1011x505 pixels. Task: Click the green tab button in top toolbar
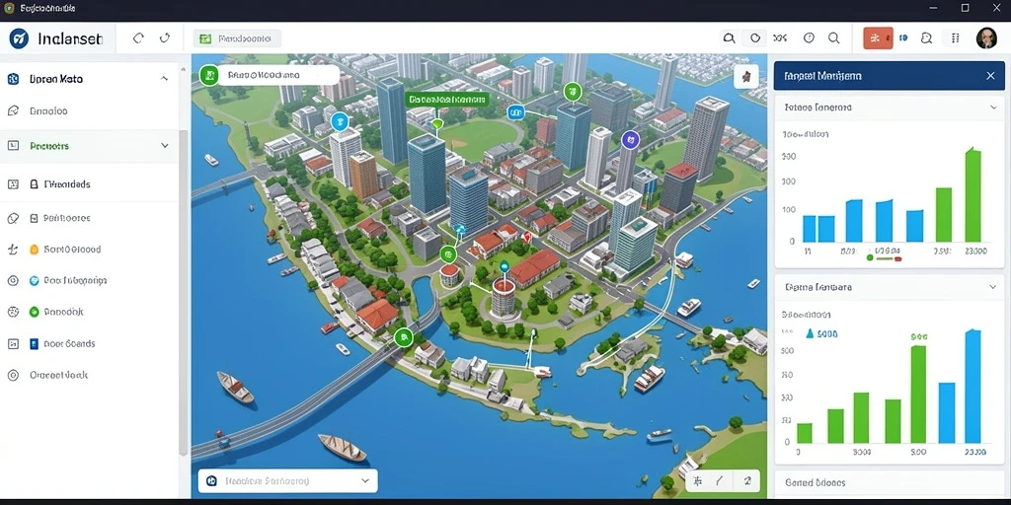[236, 38]
